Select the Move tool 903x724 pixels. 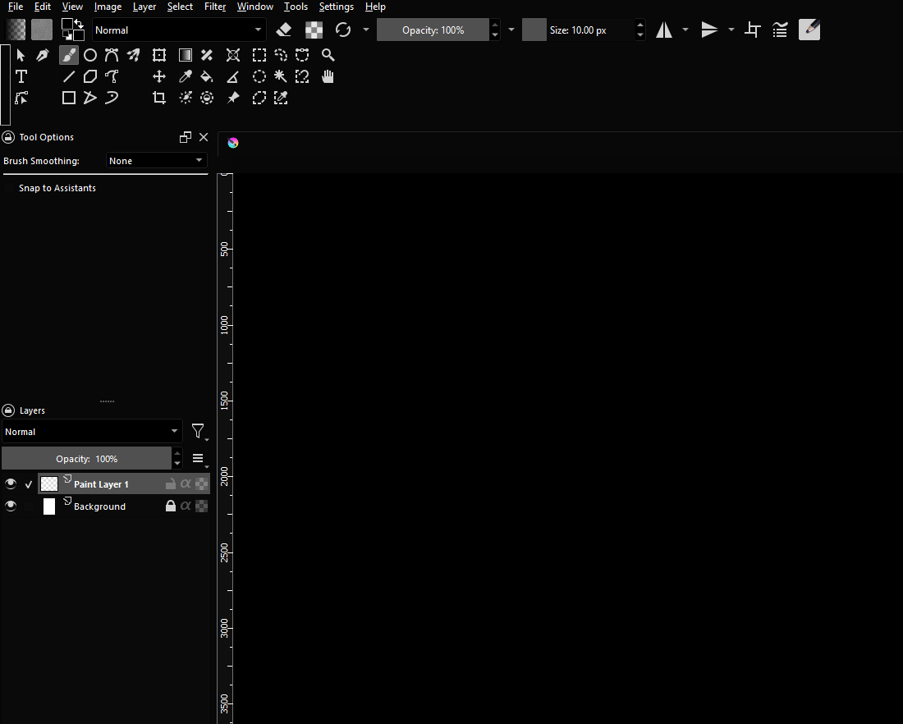(x=159, y=76)
